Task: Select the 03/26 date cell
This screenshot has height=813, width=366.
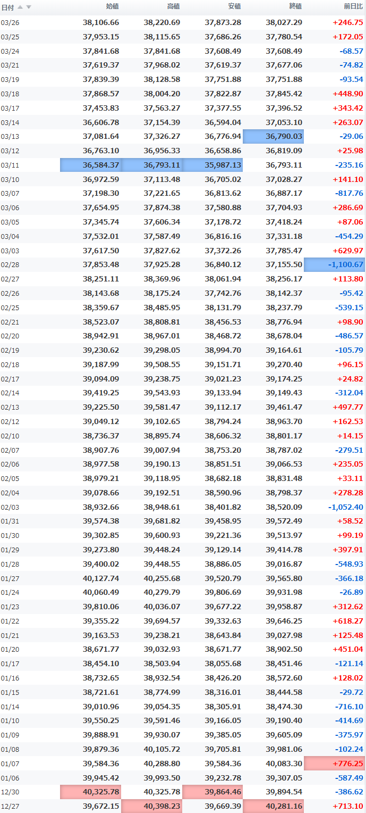Action: coord(10,22)
